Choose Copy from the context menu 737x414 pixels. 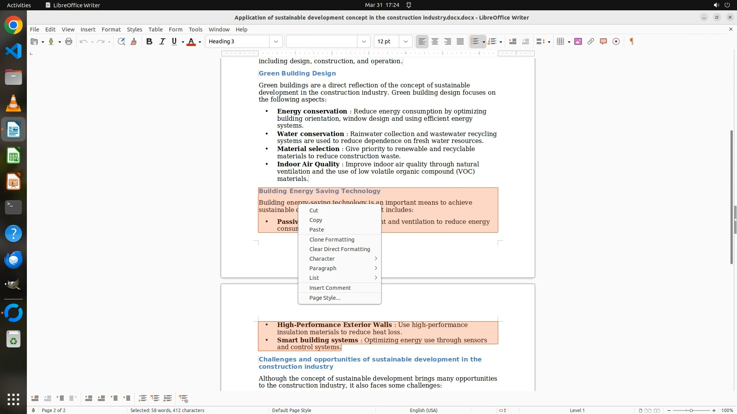pyautogui.click(x=316, y=220)
